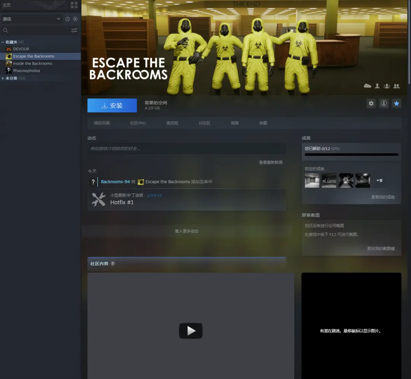Play the community content video
411x379 pixels.
coord(191,331)
